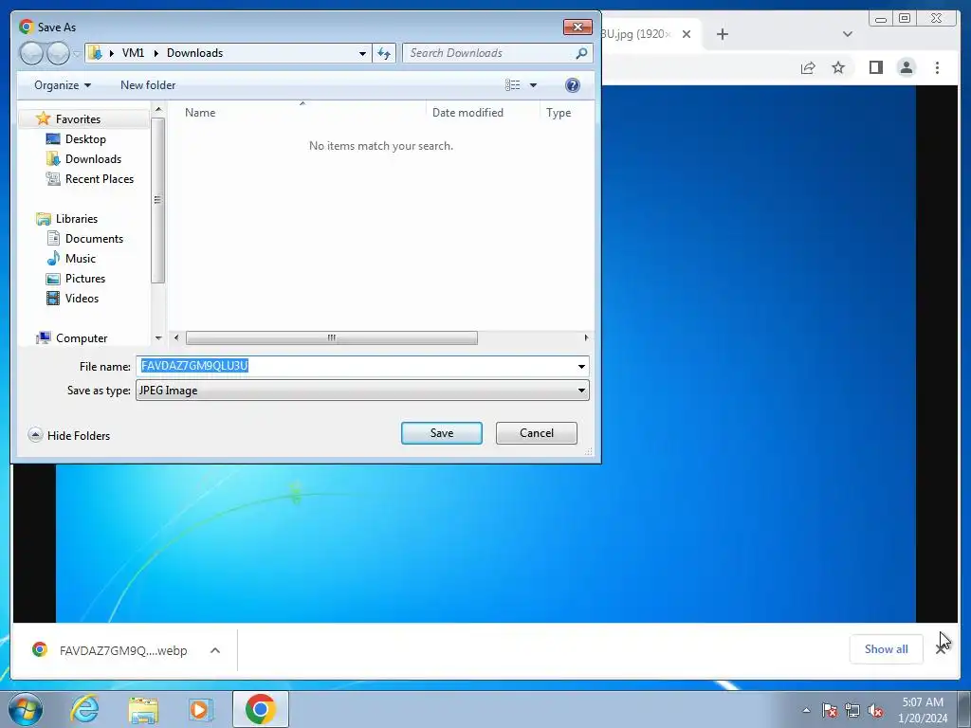Sort by the Name column header

click(x=200, y=113)
